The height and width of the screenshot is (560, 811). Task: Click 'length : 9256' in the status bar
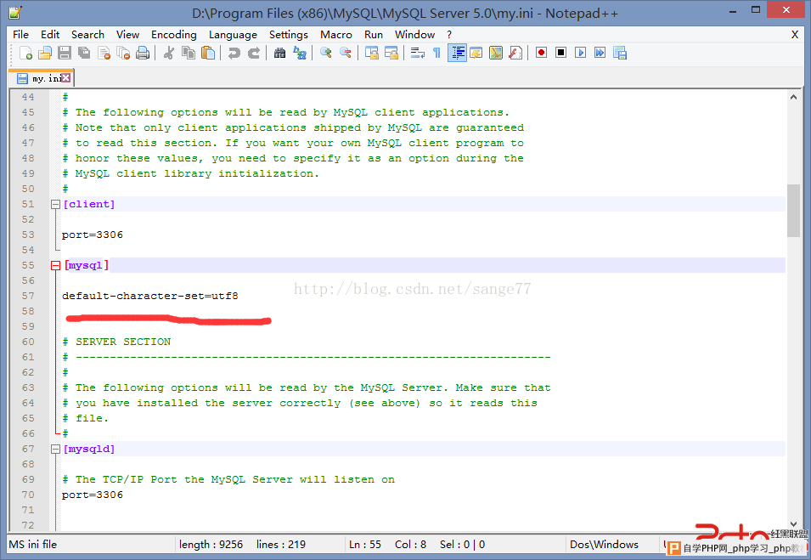coord(211,545)
